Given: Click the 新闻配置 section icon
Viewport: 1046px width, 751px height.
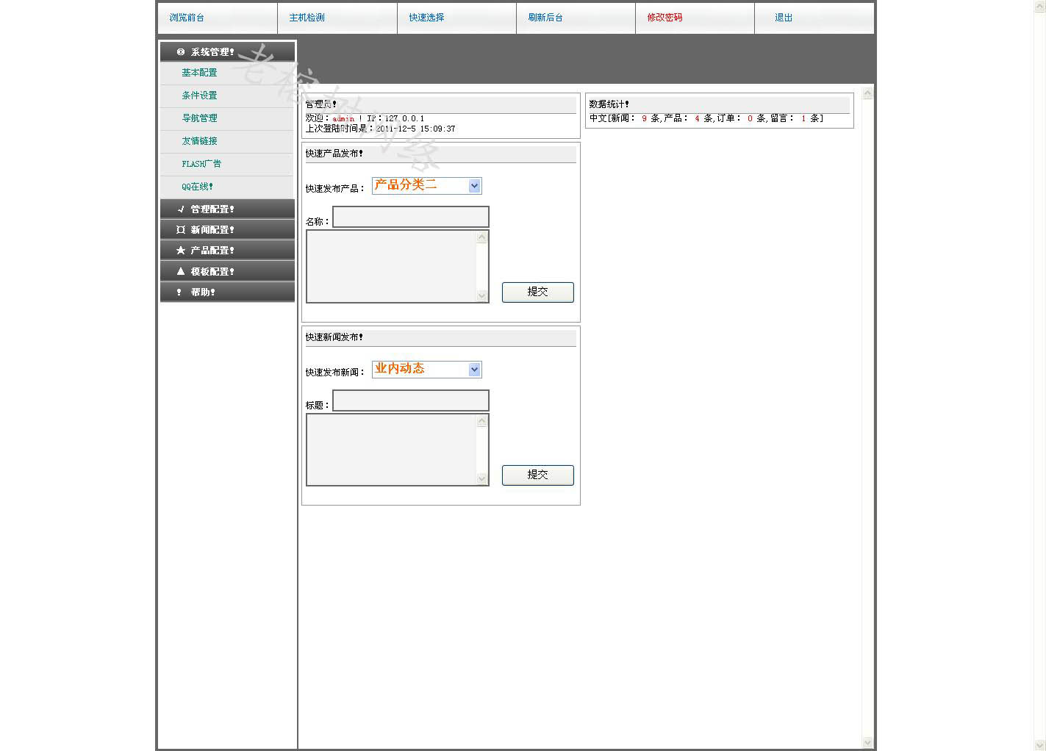Looking at the screenshot, I should 181,230.
